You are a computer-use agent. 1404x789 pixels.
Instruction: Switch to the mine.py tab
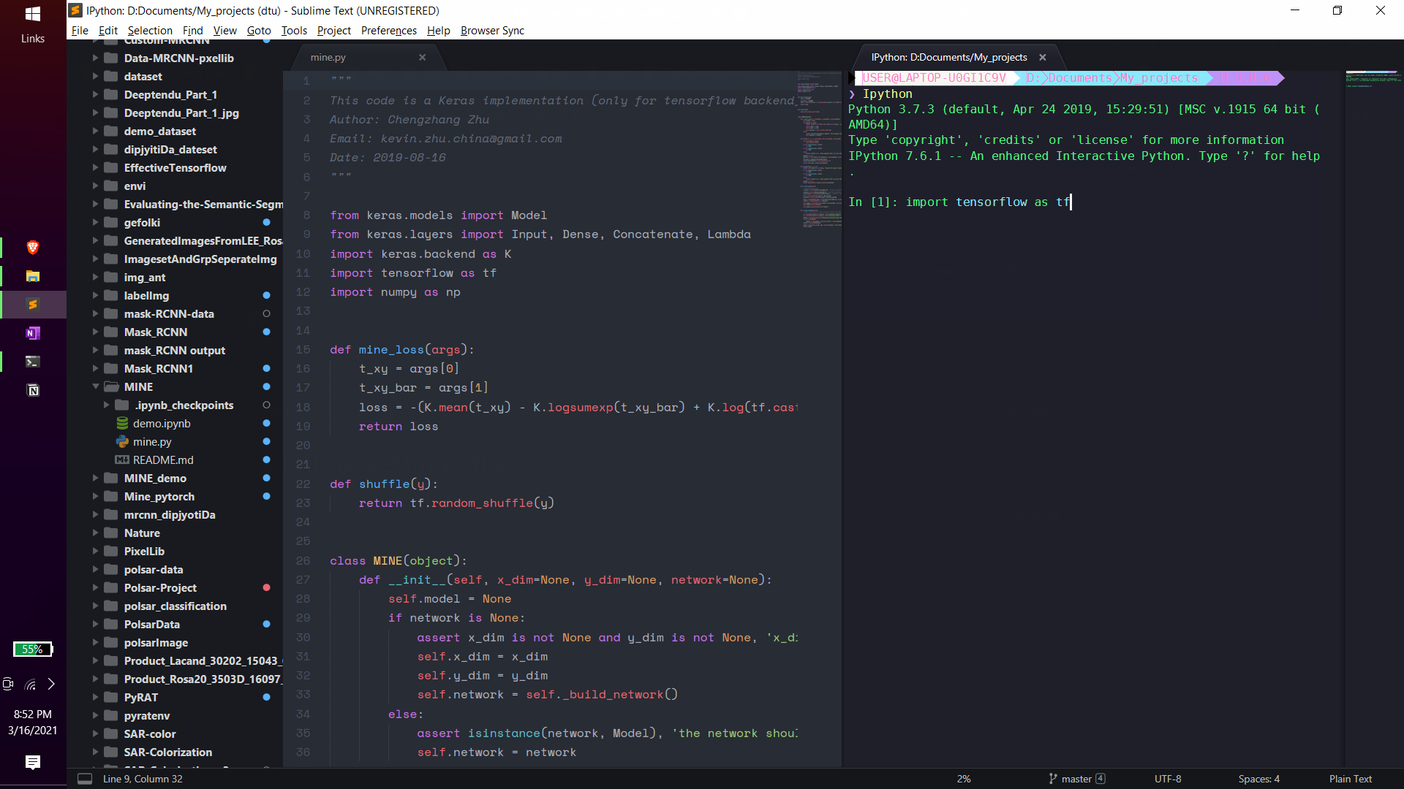click(328, 57)
